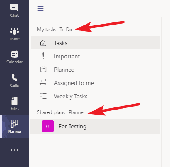
Task: Click the Tasks home checkmark icon
Action: coord(43,43)
